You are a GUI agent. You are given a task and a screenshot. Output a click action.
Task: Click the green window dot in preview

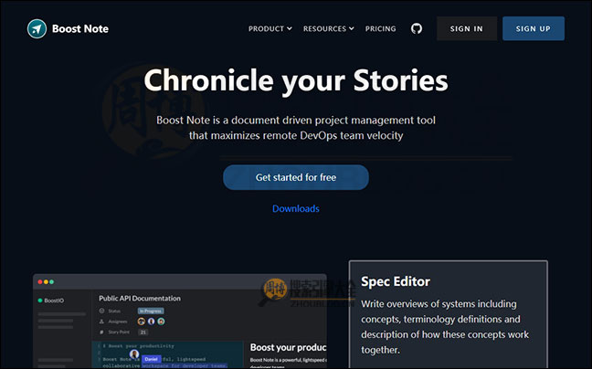pyautogui.click(x=52, y=282)
